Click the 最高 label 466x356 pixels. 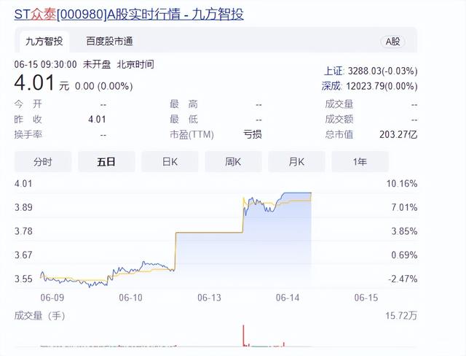pyautogui.click(x=183, y=104)
